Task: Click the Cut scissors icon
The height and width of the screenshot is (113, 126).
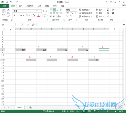Action: tap(8, 10)
